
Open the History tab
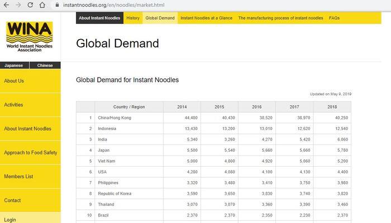pos(133,18)
